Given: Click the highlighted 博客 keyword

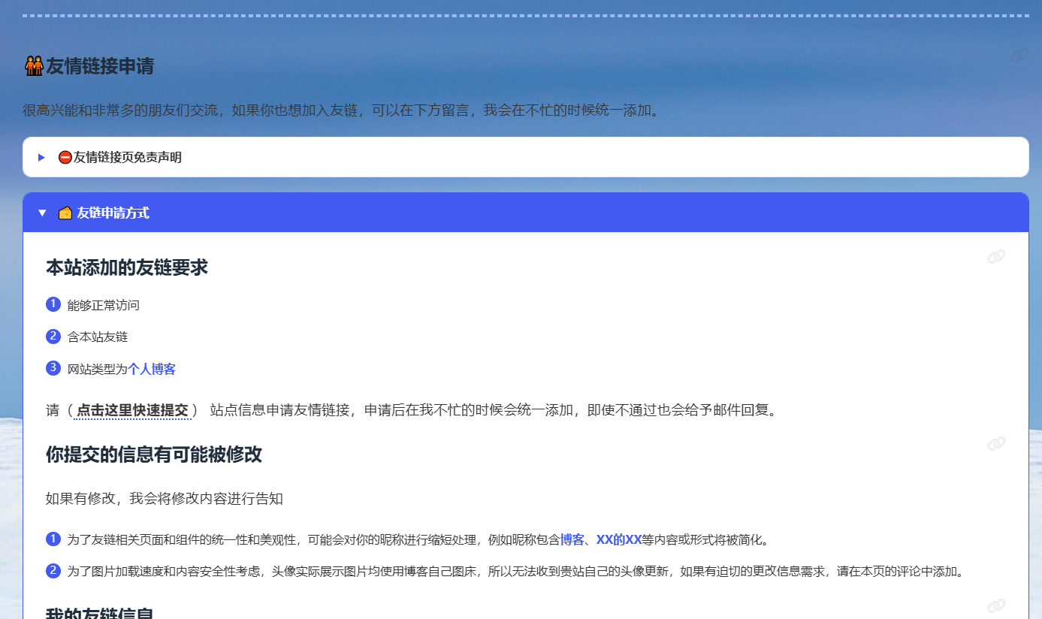Looking at the screenshot, I should point(572,539).
